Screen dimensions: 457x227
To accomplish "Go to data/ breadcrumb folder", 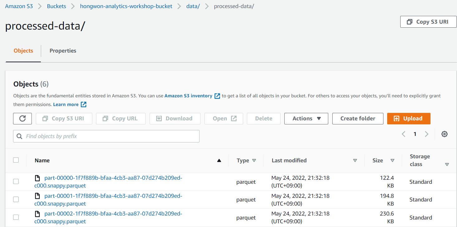I will [193, 6].
